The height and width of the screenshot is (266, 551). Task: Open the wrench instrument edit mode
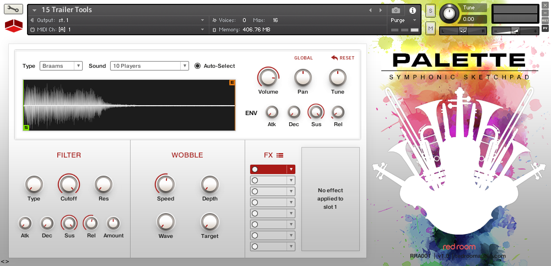tap(13, 9)
